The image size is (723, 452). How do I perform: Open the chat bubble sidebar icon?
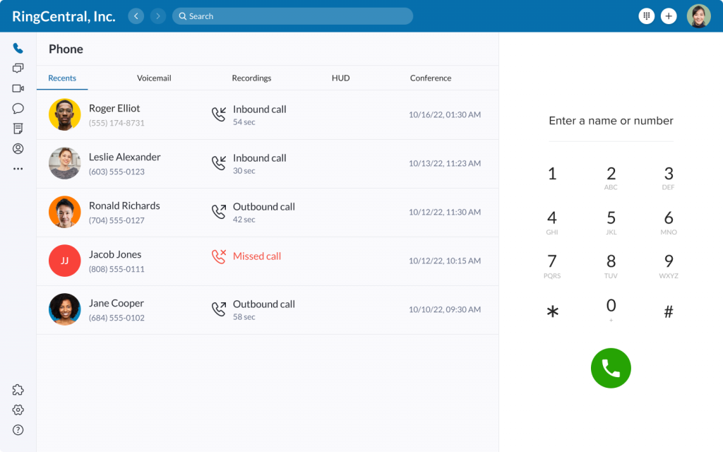point(18,109)
